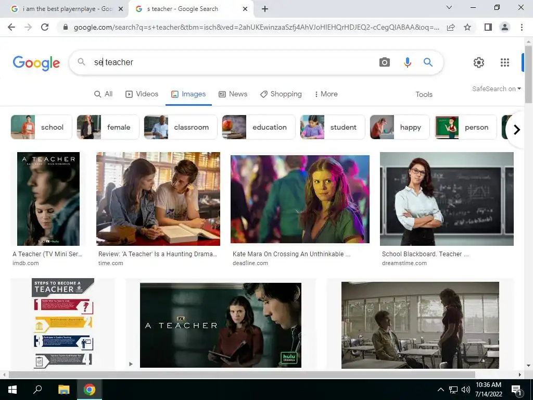This screenshot has height=400, width=533.
Task: Open network status tray icon
Action: point(453,390)
